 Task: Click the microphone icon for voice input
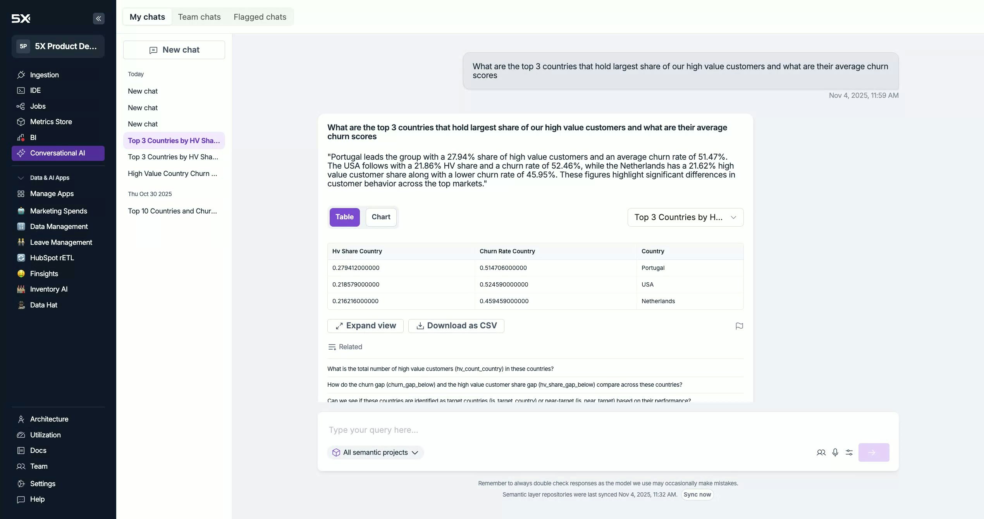coord(835,452)
